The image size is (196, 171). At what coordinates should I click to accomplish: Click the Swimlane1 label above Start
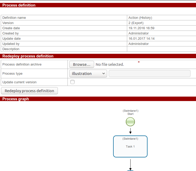point(130,111)
